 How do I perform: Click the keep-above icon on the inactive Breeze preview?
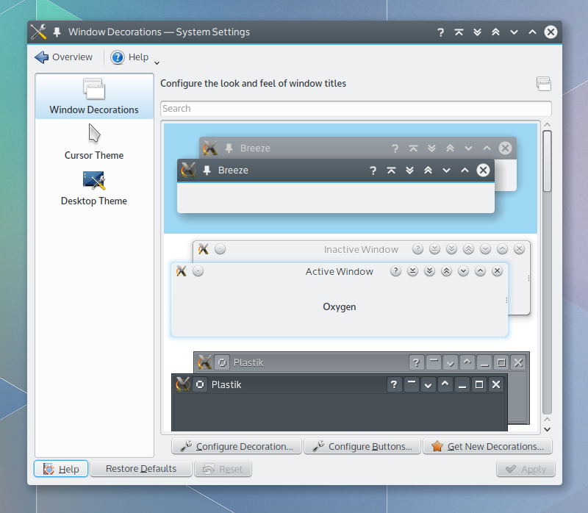pos(413,148)
